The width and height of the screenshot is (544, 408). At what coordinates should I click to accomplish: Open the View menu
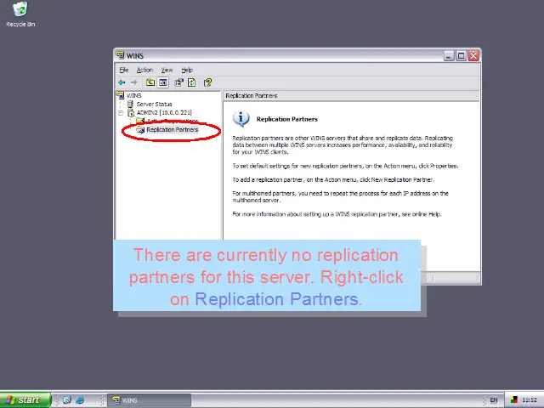(x=167, y=70)
